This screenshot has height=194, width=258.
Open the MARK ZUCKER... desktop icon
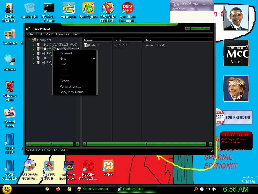10,12
